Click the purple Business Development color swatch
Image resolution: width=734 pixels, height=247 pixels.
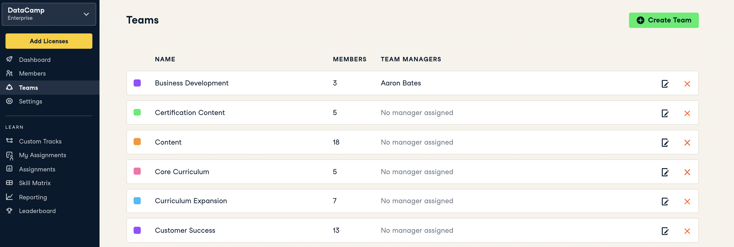[x=137, y=83]
